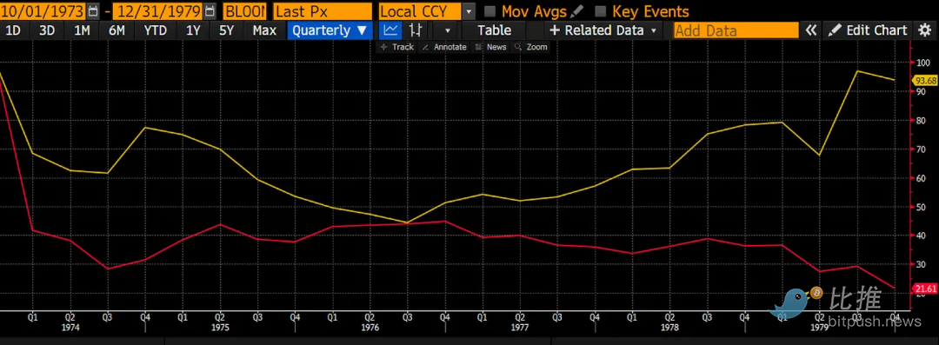Click the Add Data input field

(x=736, y=30)
